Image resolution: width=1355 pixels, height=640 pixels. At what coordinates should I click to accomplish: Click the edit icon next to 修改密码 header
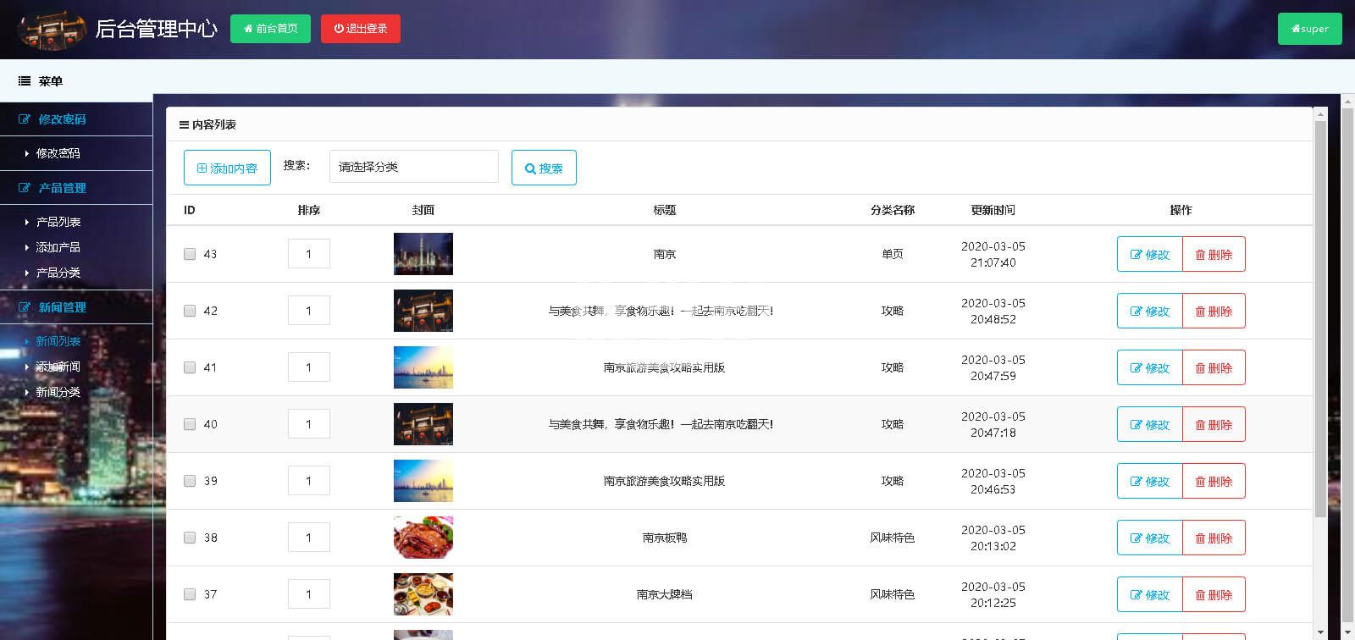25,119
